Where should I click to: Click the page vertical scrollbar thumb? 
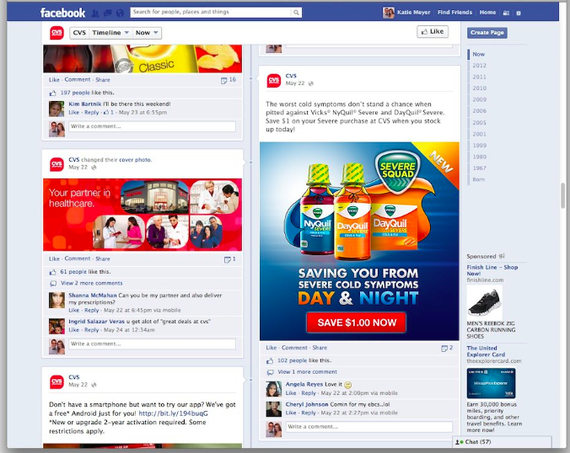(563, 195)
